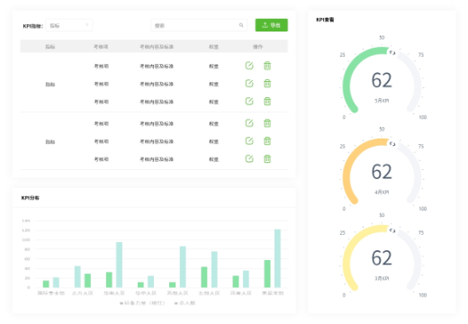Click the trash icon in the first table row

267,66
